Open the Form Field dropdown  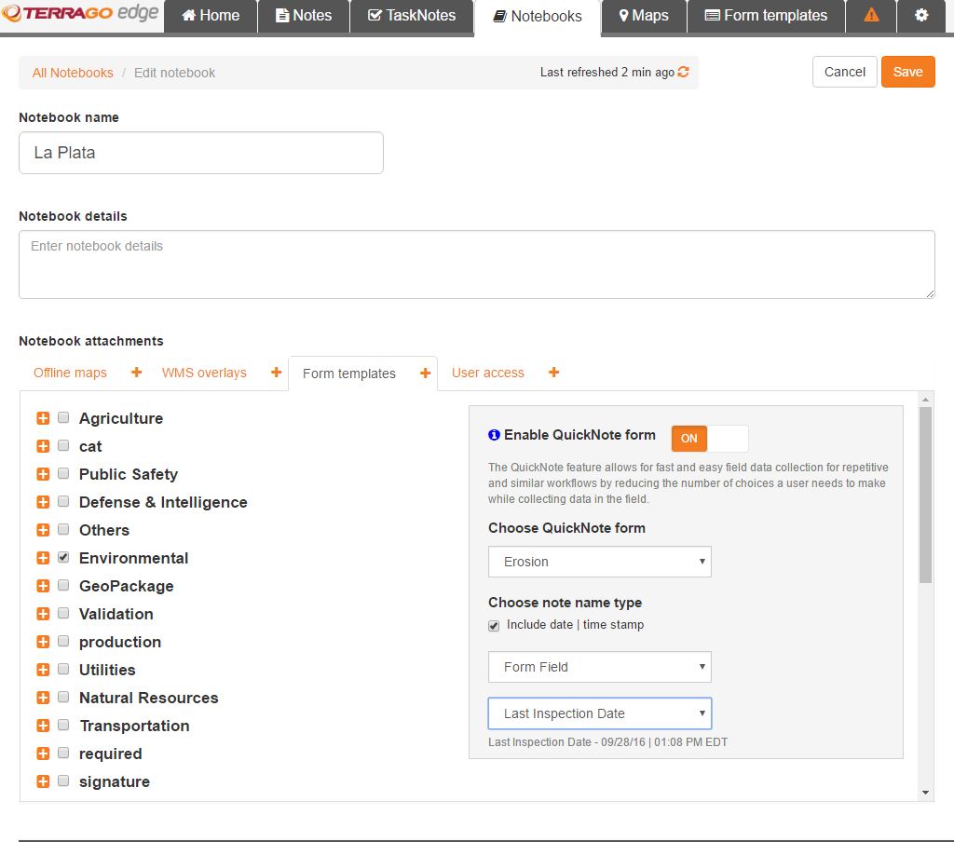click(x=599, y=667)
